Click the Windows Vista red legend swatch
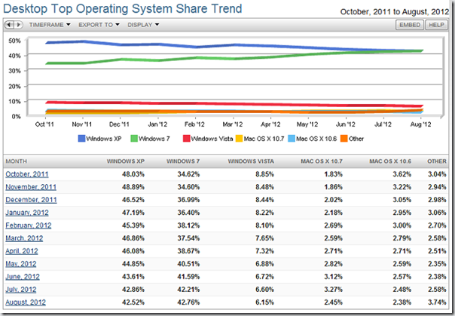Image resolution: width=455 pixels, height=316 pixels. click(186, 139)
